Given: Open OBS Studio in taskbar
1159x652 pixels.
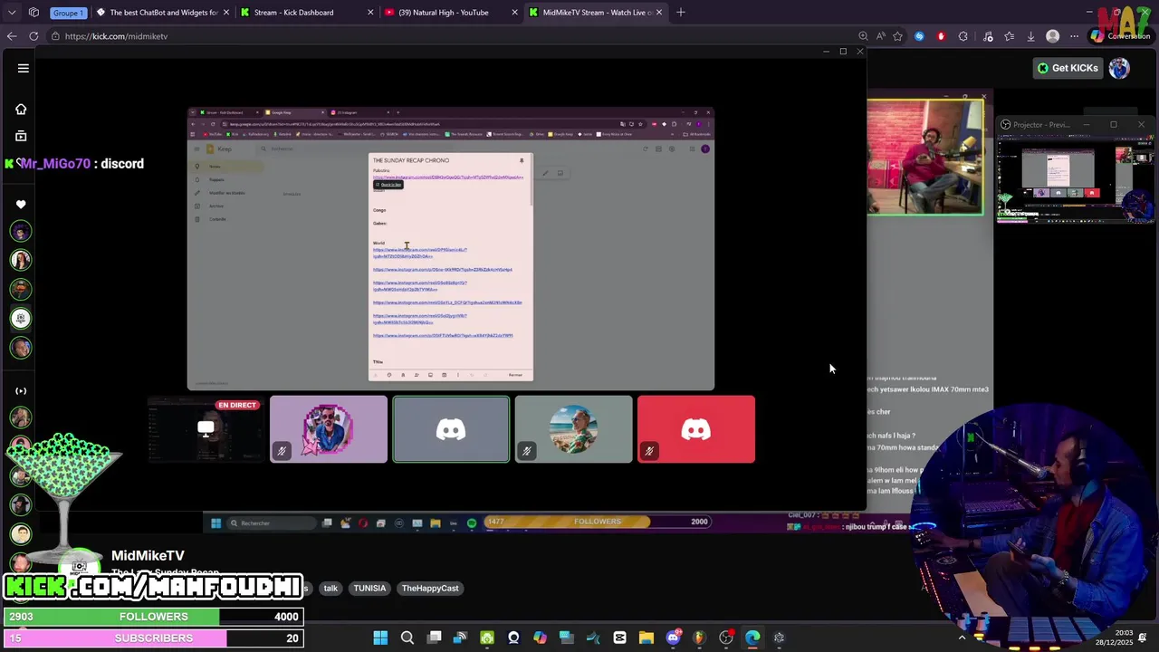Looking at the screenshot, I should point(726,638).
